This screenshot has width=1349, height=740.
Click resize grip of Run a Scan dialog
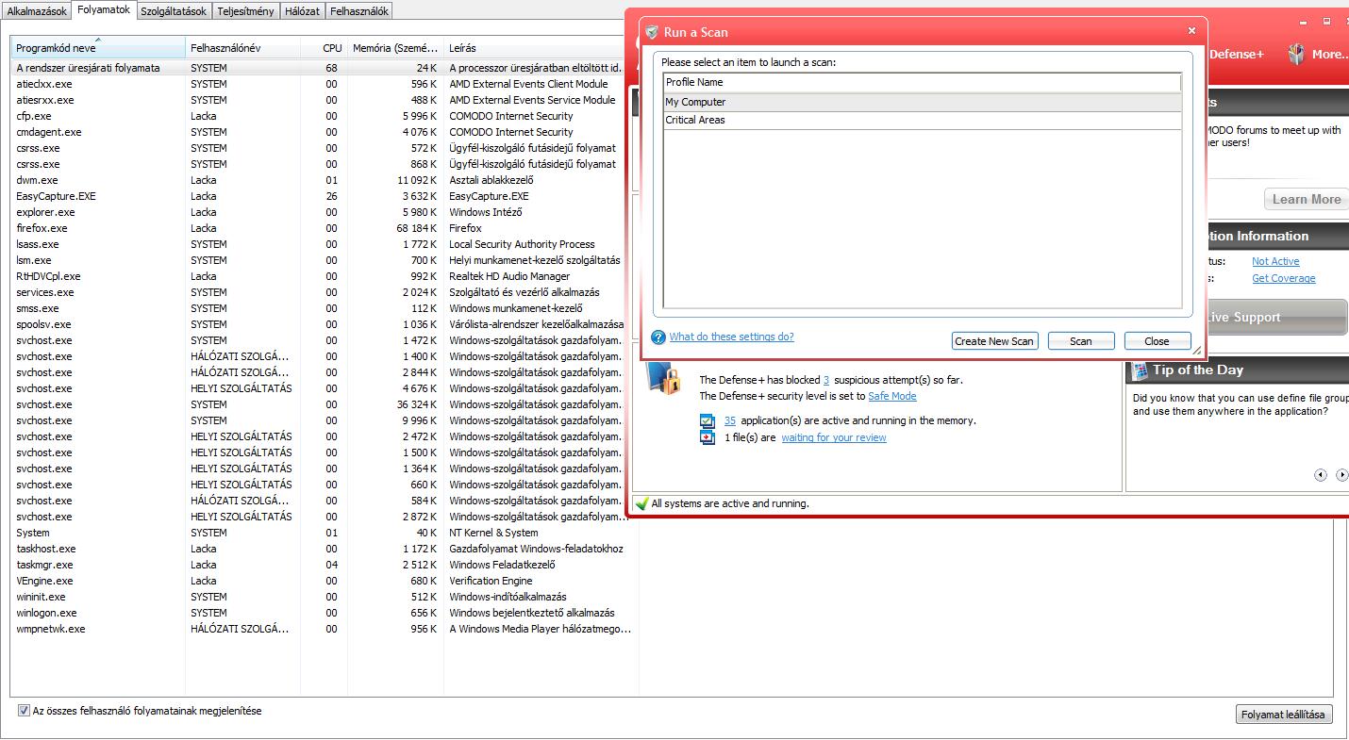tap(1198, 351)
